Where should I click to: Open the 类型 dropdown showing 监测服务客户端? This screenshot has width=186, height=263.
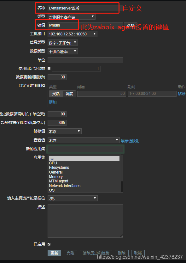[72, 17]
